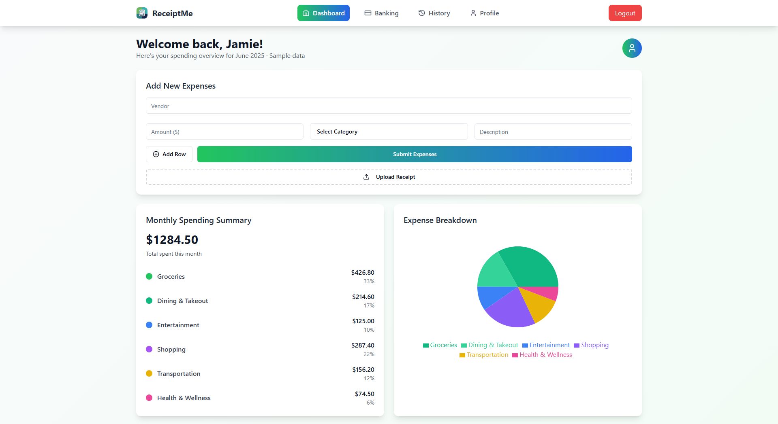This screenshot has width=778, height=424.
Task: Log out with the red Logout button
Action: coord(625,13)
